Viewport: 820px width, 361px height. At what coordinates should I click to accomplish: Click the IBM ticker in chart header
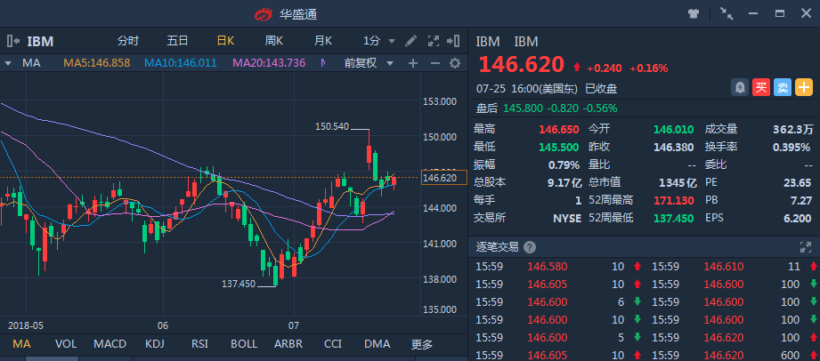pyautogui.click(x=40, y=41)
